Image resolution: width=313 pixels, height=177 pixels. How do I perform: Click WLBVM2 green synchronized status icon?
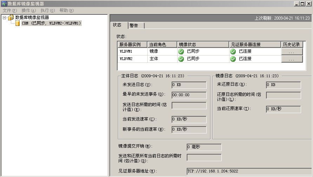tap(181, 59)
